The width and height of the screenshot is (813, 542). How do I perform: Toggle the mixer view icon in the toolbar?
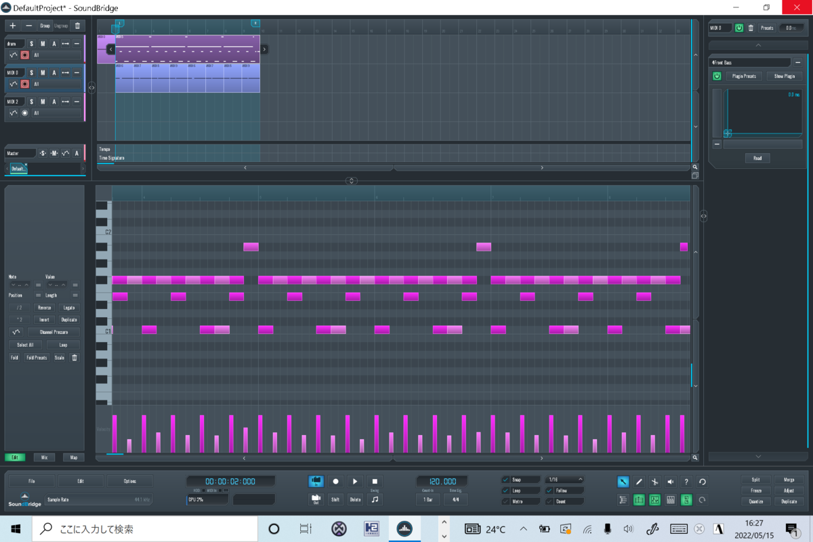[x=623, y=500]
